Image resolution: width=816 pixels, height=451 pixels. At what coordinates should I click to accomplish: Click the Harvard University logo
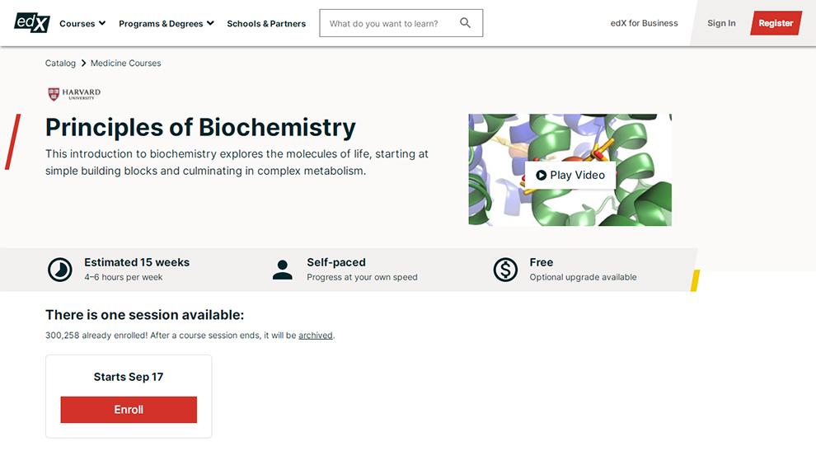(74, 94)
